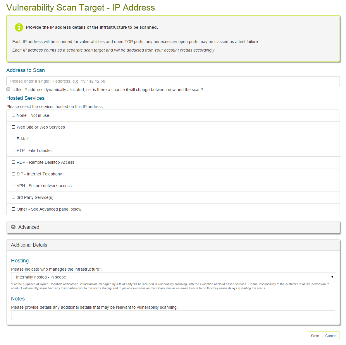Tick FTP - File Transfer checkbox
This screenshot has height=345, width=346.
(13, 151)
